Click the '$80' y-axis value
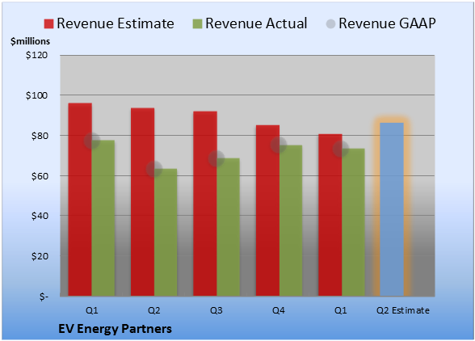The image size is (475, 341). point(40,136)
